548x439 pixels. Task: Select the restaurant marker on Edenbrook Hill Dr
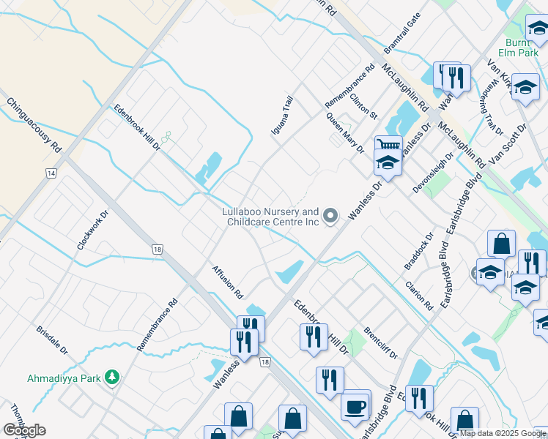[314, 337]
